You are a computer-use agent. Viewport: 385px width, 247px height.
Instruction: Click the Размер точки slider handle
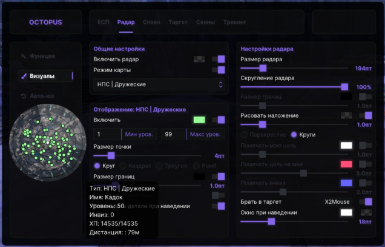(x=111, y=155)
